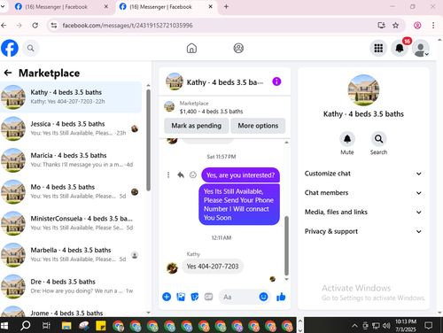Open Windows notification center icon
The height and width of the screenshot is (333, 443).
point(428,326)
